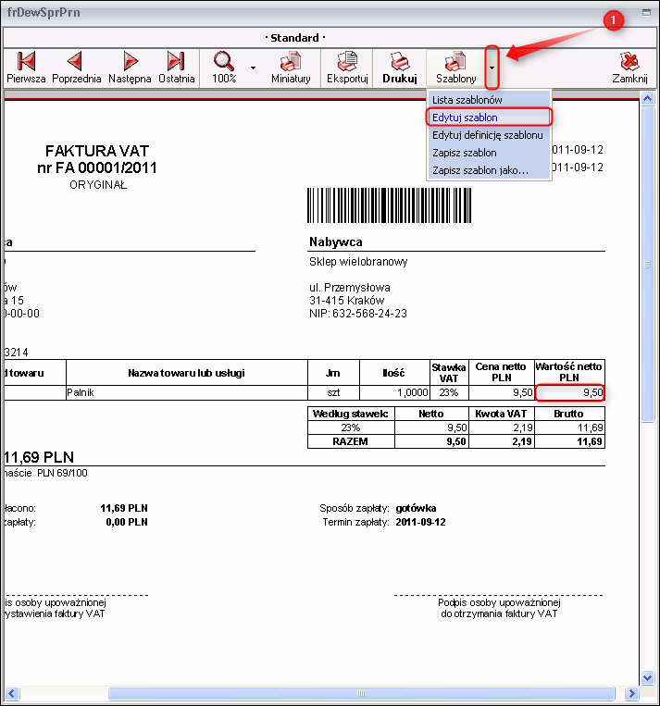Click the window minimize button at top right
Screen dimensions: 660x706
(646, 13)
